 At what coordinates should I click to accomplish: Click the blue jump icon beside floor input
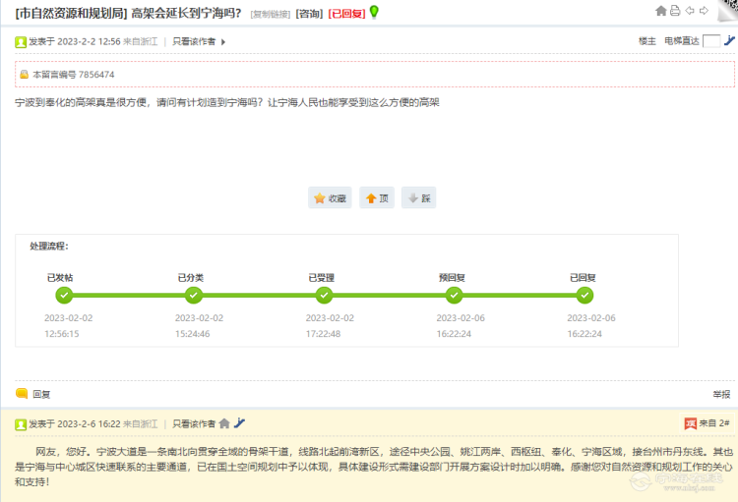(729, 41)
